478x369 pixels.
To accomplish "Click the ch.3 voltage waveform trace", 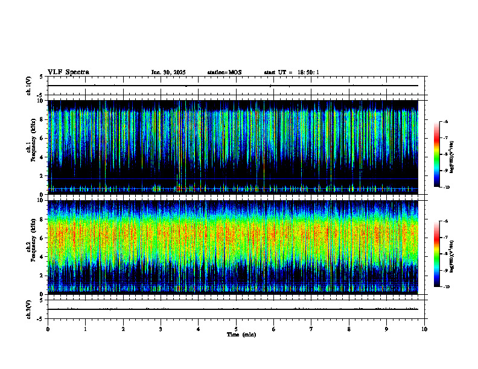I will (x=233, y=309).
